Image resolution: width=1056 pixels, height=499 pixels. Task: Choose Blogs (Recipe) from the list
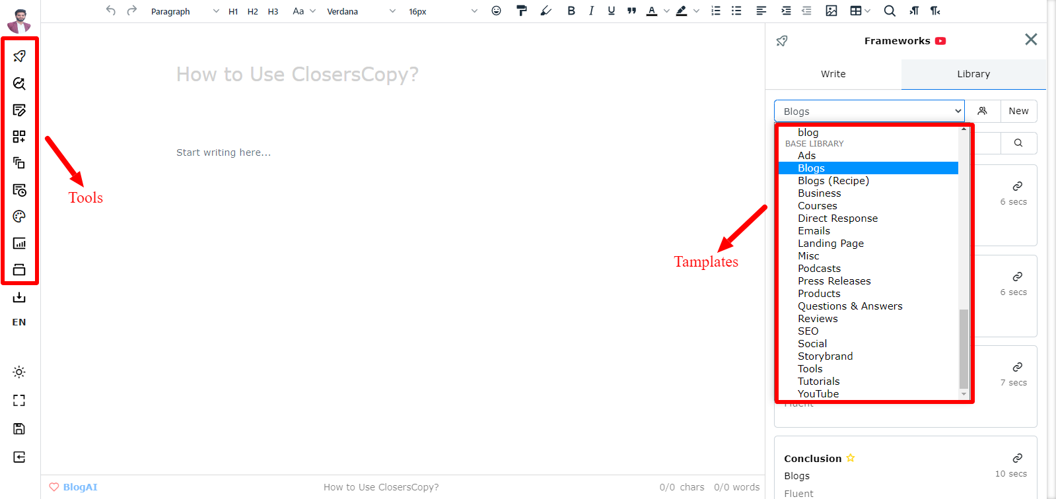click(868, 181)
